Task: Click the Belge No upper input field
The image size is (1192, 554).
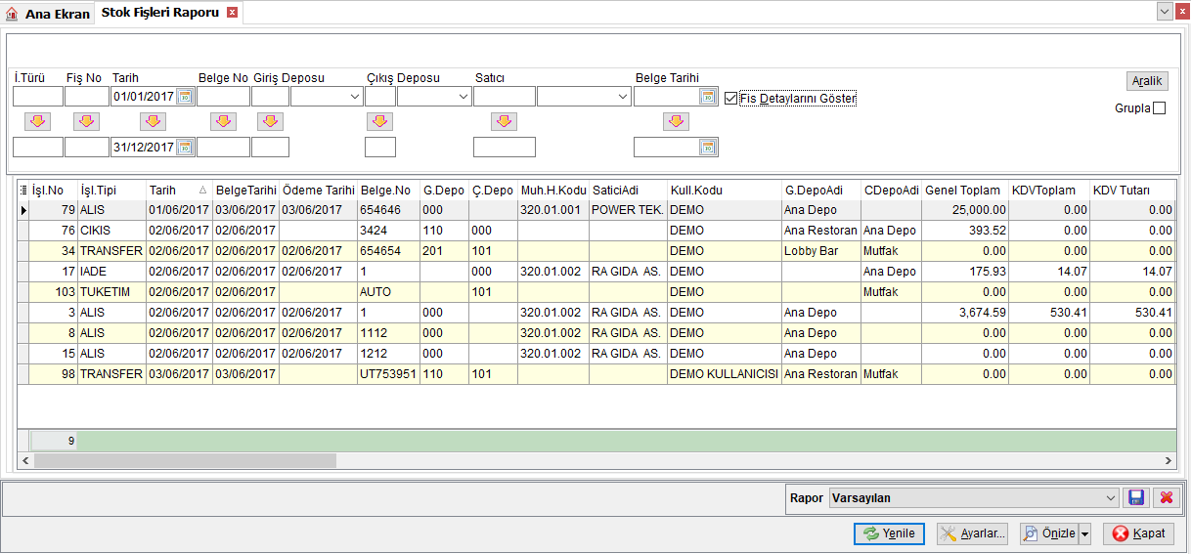Action: (223, 96)
